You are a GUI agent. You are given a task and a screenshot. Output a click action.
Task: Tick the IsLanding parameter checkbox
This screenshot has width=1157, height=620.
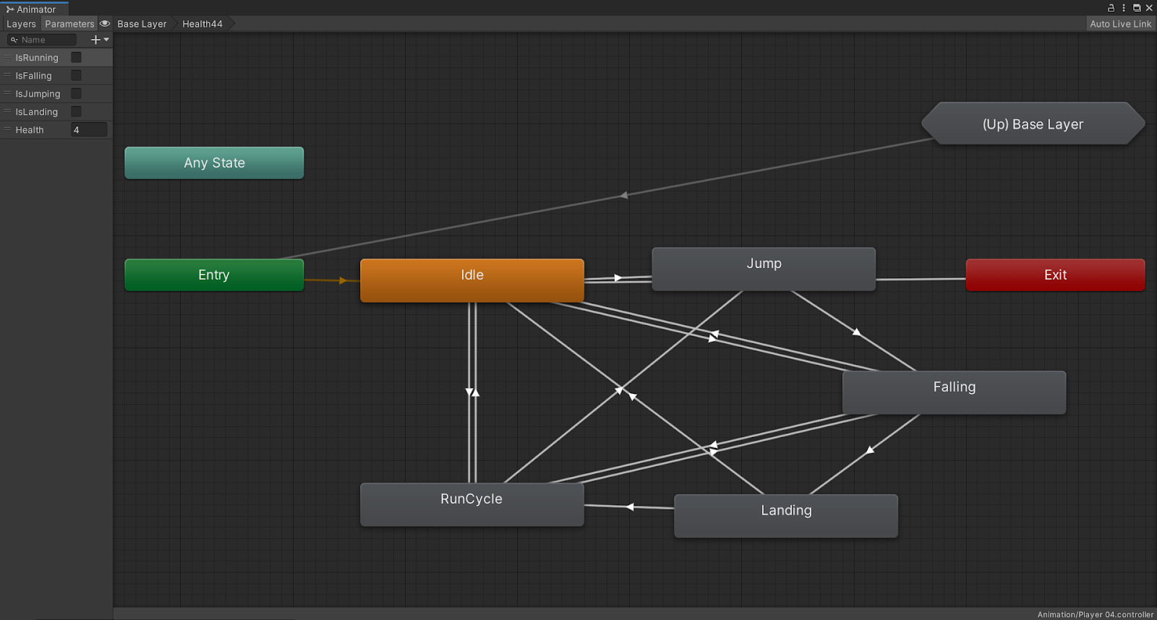(x=76, y=111)
